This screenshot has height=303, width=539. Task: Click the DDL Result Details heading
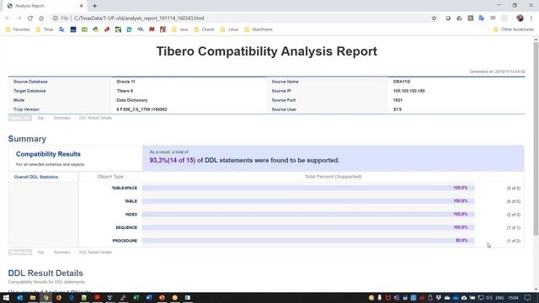click(x=45, y=273)
